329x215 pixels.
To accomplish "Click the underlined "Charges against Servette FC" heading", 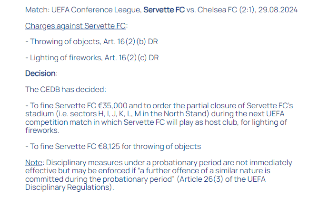I will click(x=76, y=26).
